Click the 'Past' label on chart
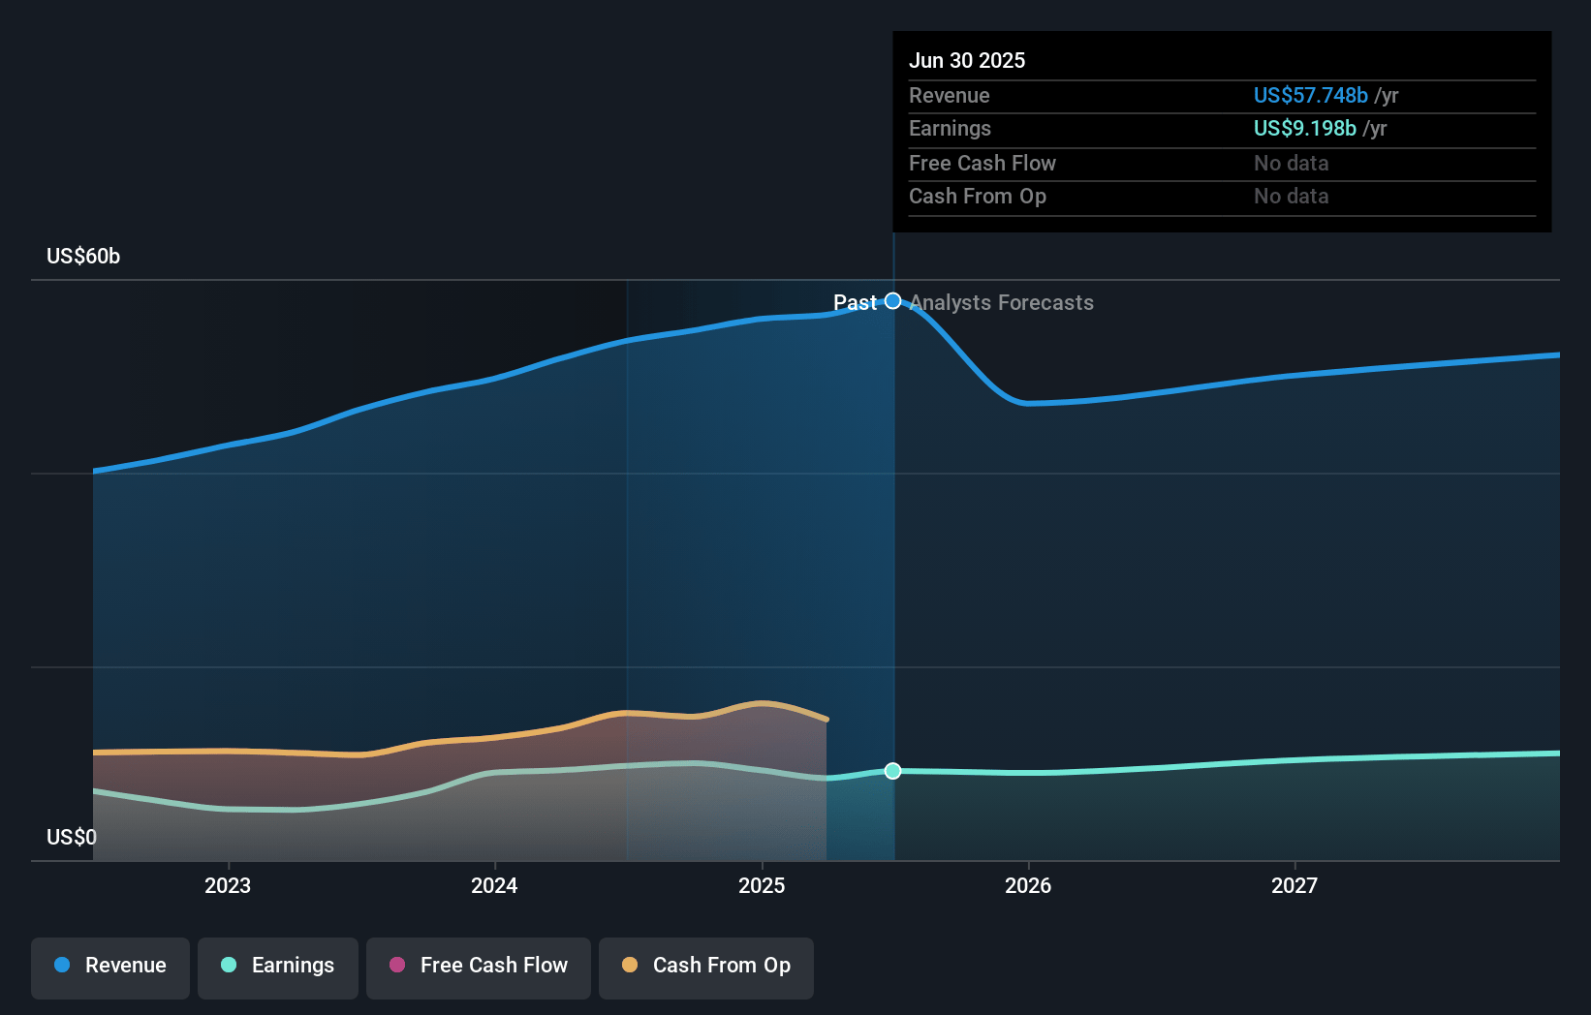 (855, 302)
